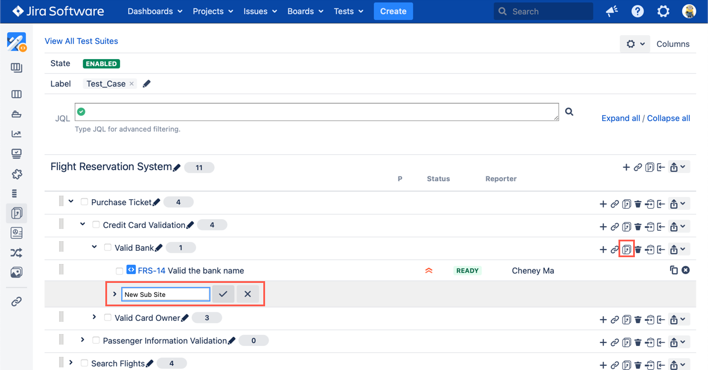Click the add sub-suite icon on Valid Bank row

[626, 250]
